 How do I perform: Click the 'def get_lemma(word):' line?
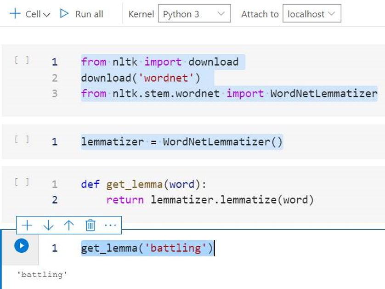(144, 184)
